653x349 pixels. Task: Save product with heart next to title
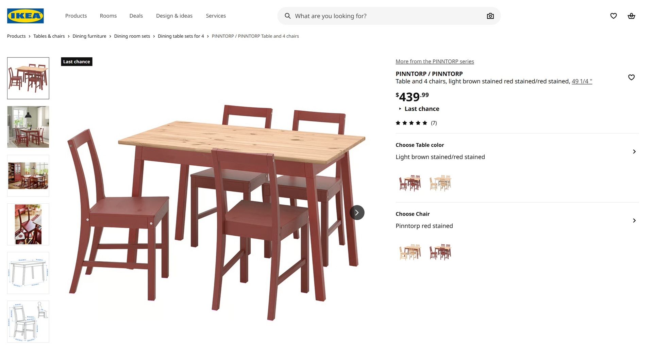pos(631,77)
